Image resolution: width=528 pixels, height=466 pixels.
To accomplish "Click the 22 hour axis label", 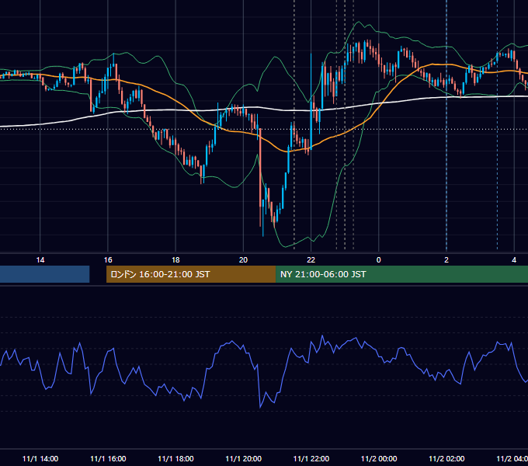I will pyautogui.click(x=311, y=260).
